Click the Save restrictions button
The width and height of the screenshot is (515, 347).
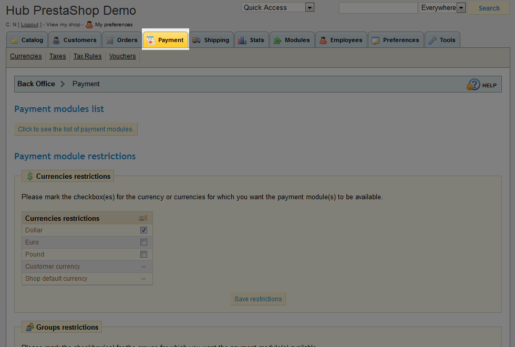[x=258, y=299]
